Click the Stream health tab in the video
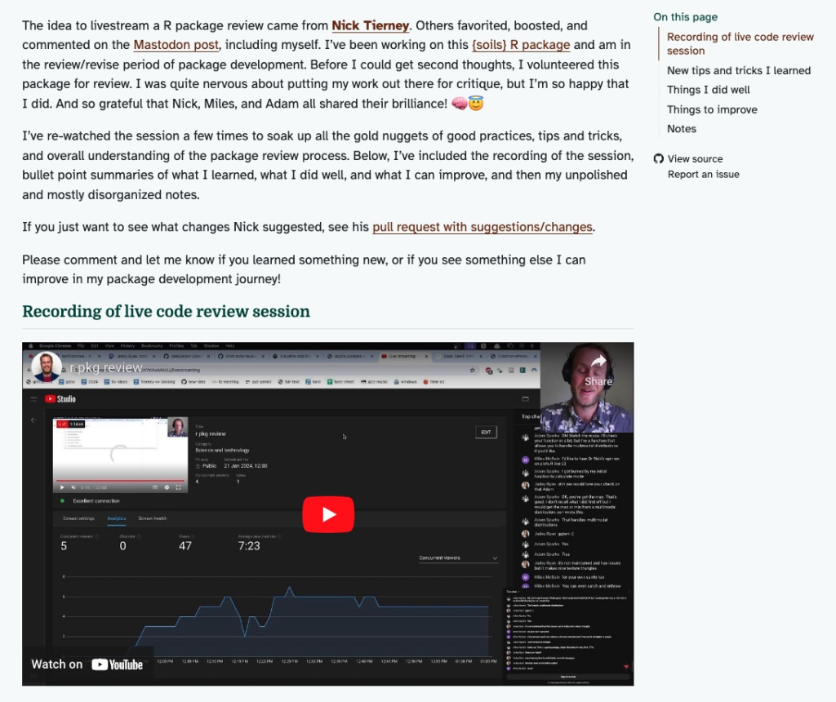 point(153,518)
